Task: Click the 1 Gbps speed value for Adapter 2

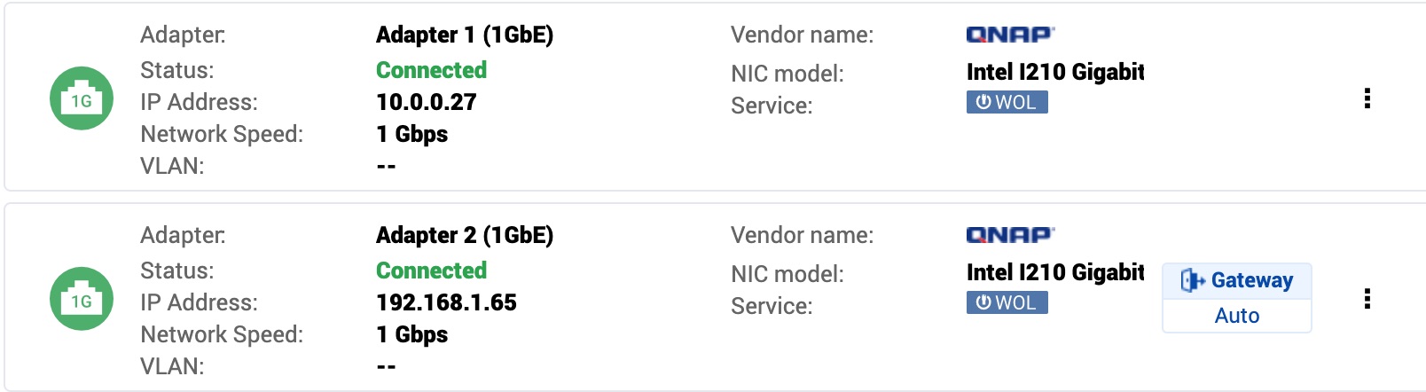Action: (x=411, y=334)
